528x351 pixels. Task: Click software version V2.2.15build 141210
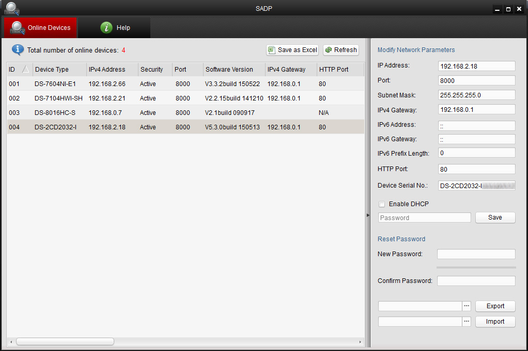click(234, 98)
